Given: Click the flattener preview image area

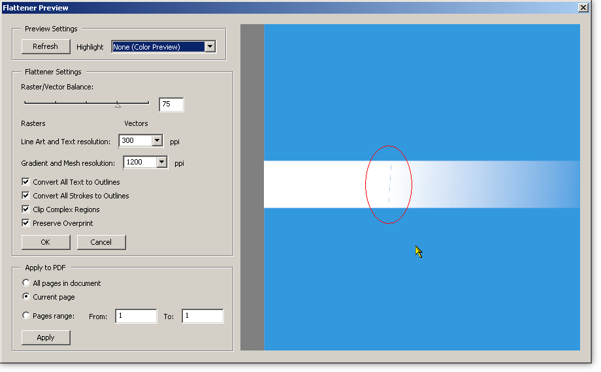Looking at the screenshot, I should point(410,187).
